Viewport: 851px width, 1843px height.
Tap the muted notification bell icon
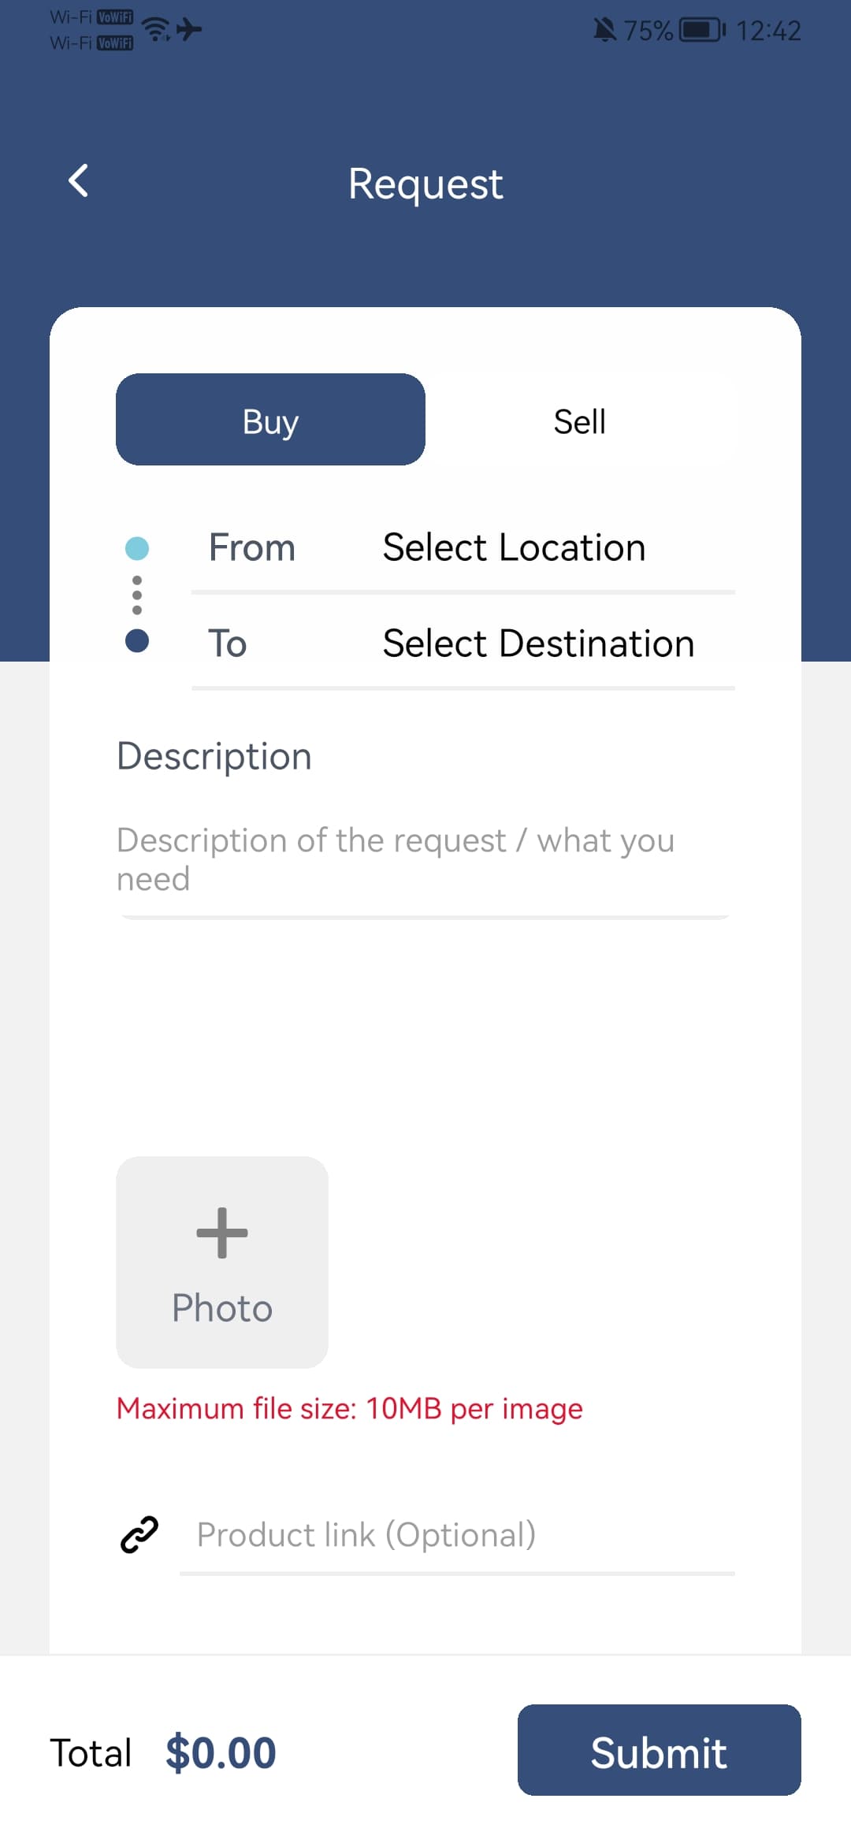[x=604, y=30]
